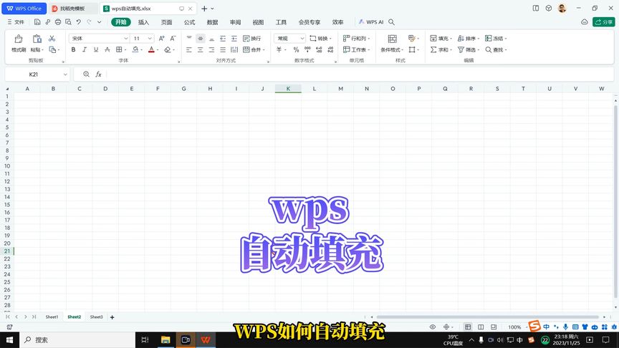Toggle Italic formatting
619x348 pixels.
point(85,50)
